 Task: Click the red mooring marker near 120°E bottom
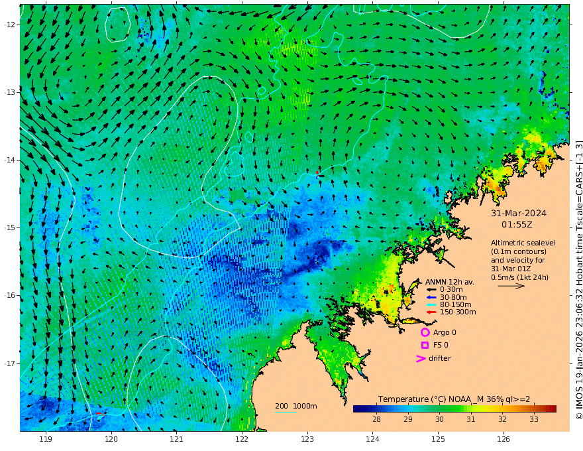pyautogui.click(x=99, y=413)
